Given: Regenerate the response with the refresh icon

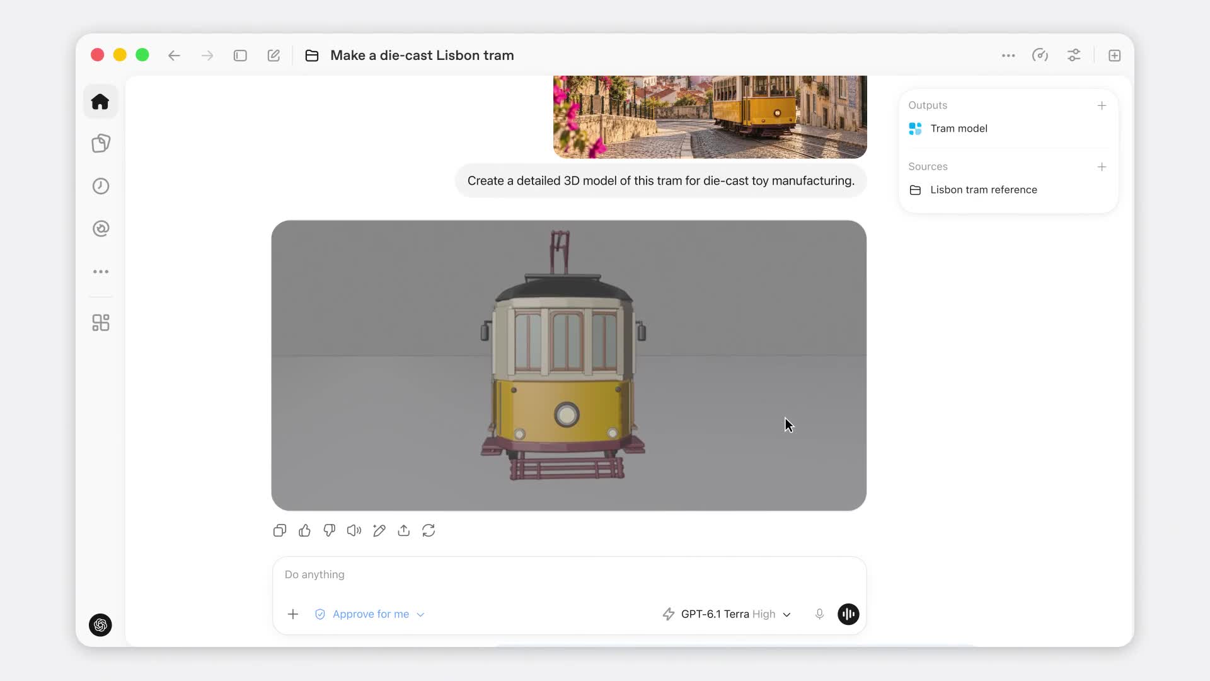Looking at the screenshot, I should 429,530.
